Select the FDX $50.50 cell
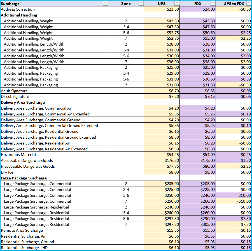Screen dimensions: 252x251 point(198,32)
